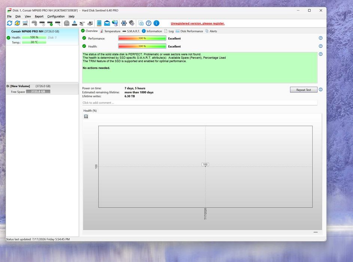Open the report notepad icon in toolbar
353x262 pixels.
coord(99,23)
